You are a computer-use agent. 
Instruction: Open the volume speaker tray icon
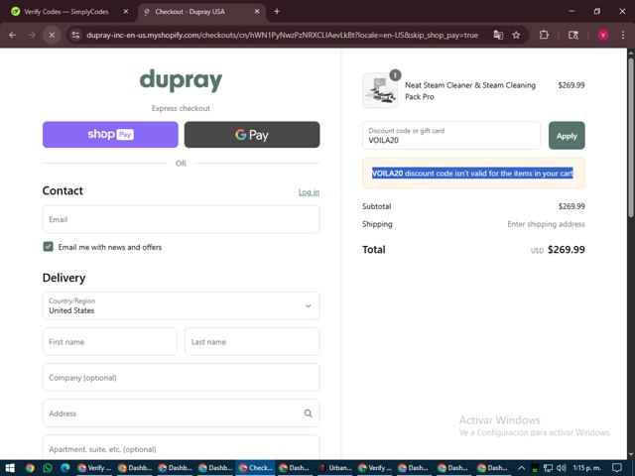[x=561, y=468]
